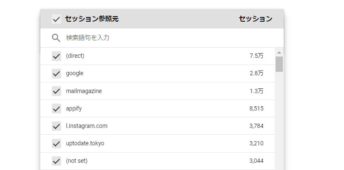Screen dimensions: 344x170
Task: Select the l.instagram.com source label
Action: tap(87, 126)
